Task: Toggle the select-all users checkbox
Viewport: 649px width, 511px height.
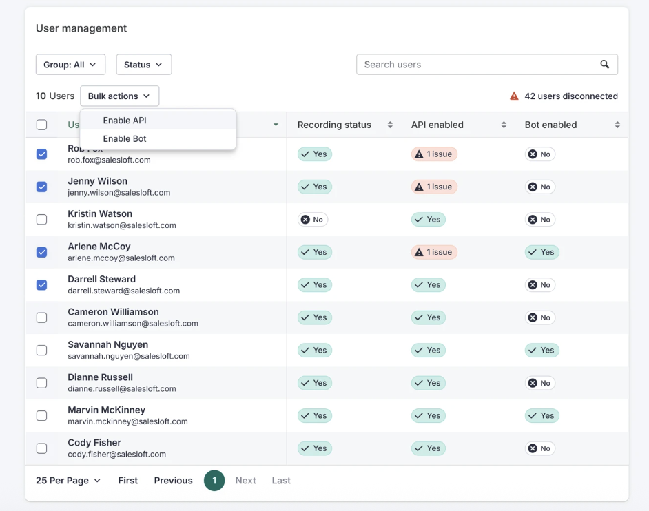Action: [x=41, y=125]
